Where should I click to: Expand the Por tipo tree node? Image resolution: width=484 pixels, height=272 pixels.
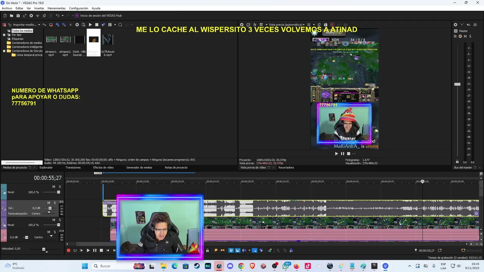4,35
